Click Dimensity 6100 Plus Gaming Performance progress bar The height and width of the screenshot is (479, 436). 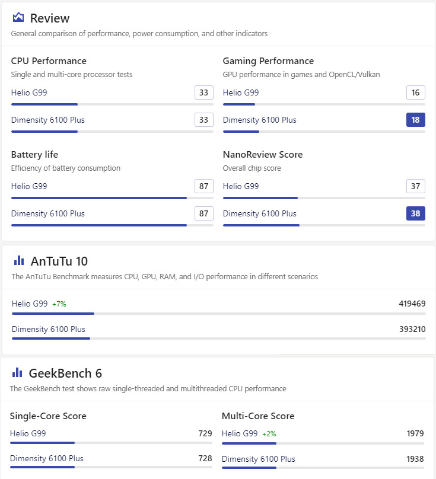pyautogui.click(x=324, y=132)
